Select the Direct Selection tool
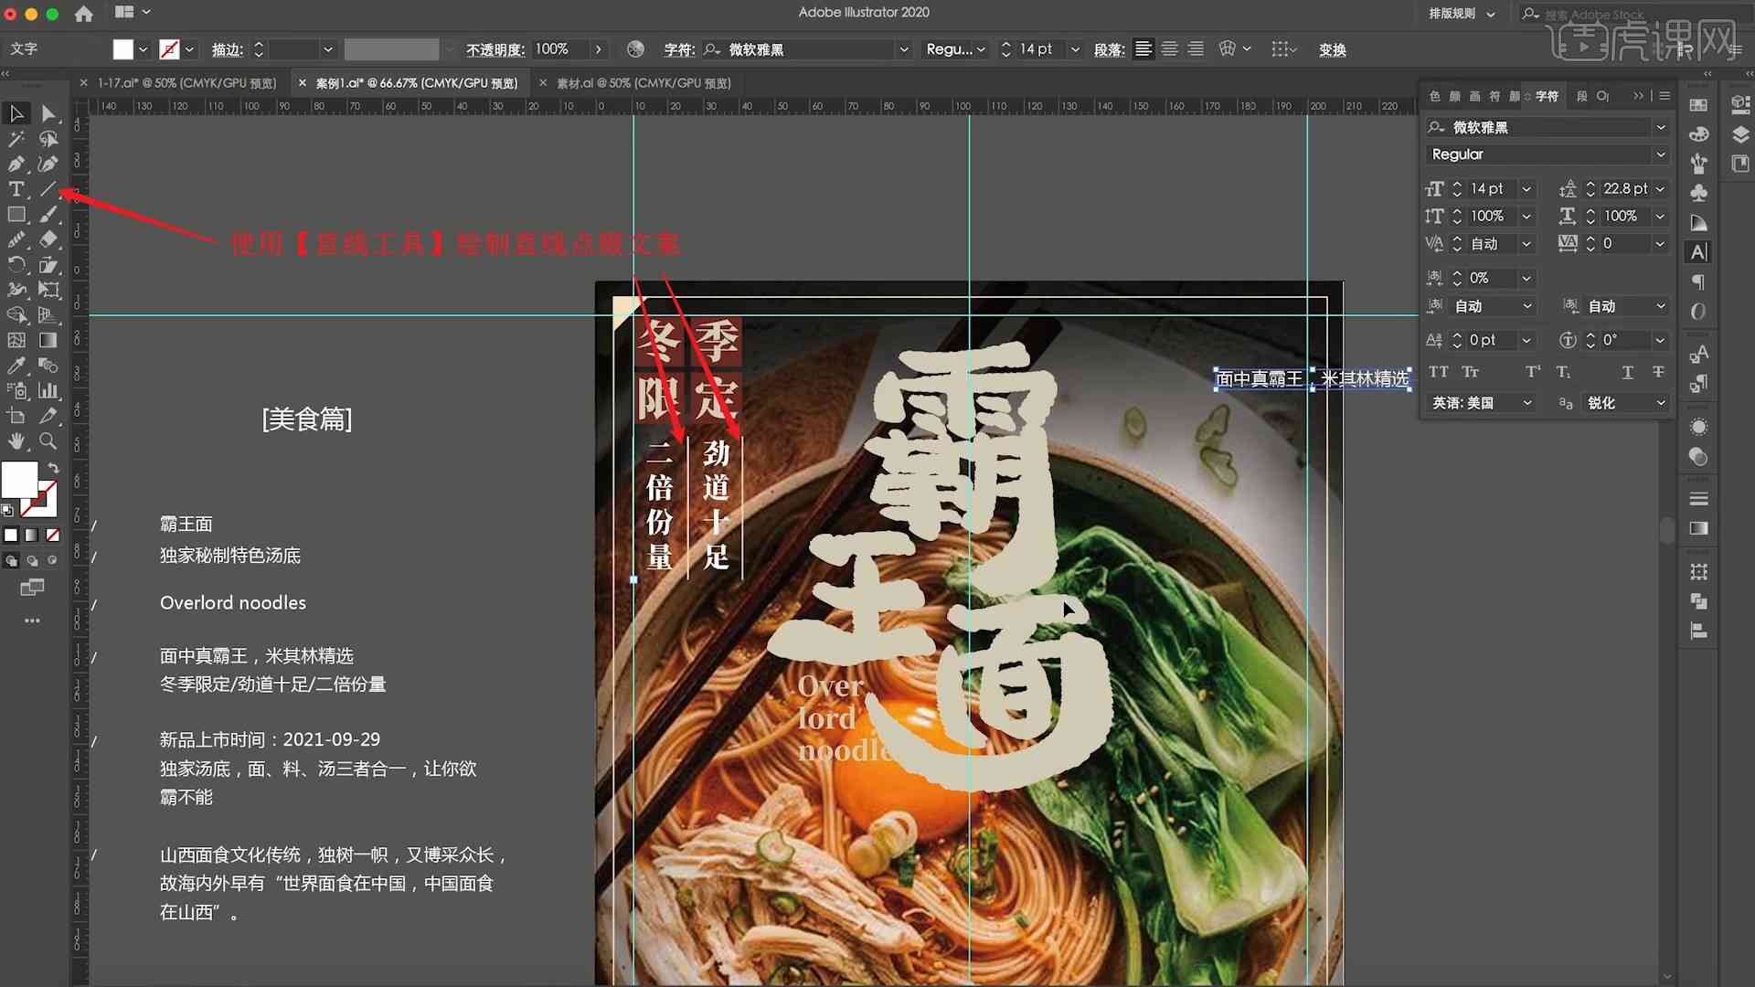This screenshot has height=987, width=1755. pyautogui.click(x=48, y=113)
